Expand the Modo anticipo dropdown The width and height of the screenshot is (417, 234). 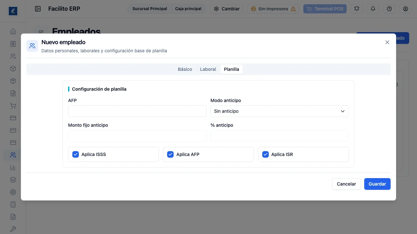(x=280, y=111)
